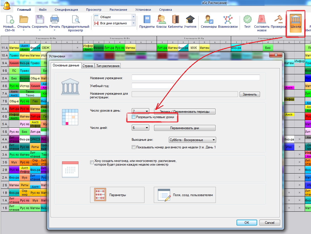Click the red Лит-ра cell in row 6 А
Viewport: 311px width, 234px height.
click(14, 109)
